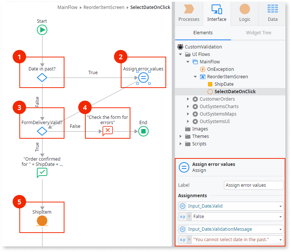Click the End node icon

point(143,131)
